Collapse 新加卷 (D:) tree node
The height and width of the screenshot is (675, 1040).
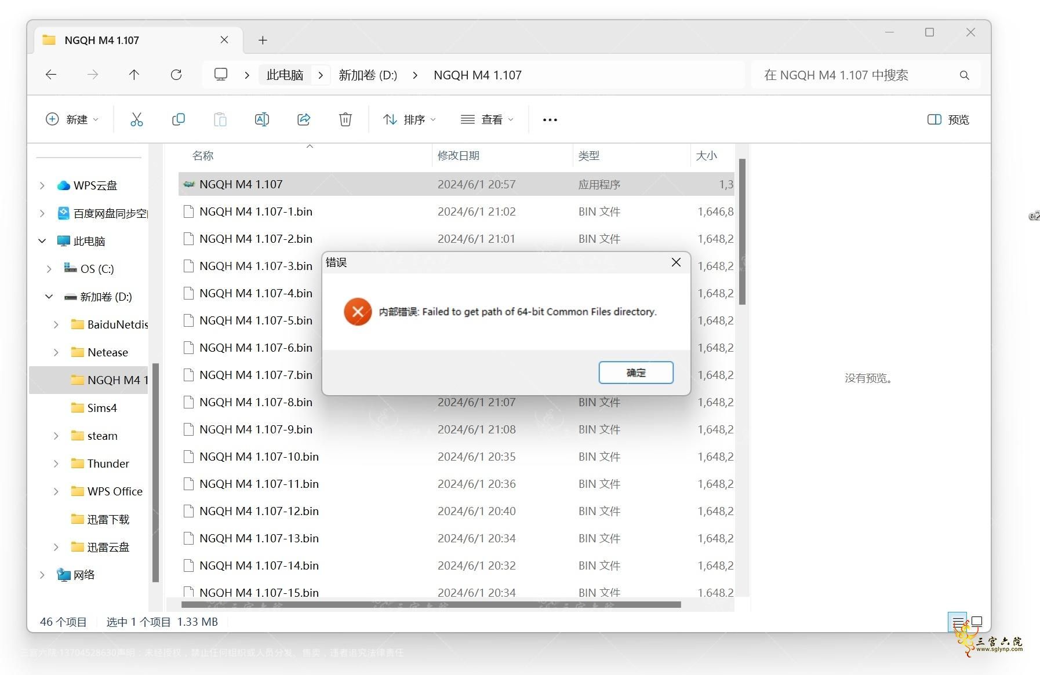pyautogui.click(x=49, y=297)
